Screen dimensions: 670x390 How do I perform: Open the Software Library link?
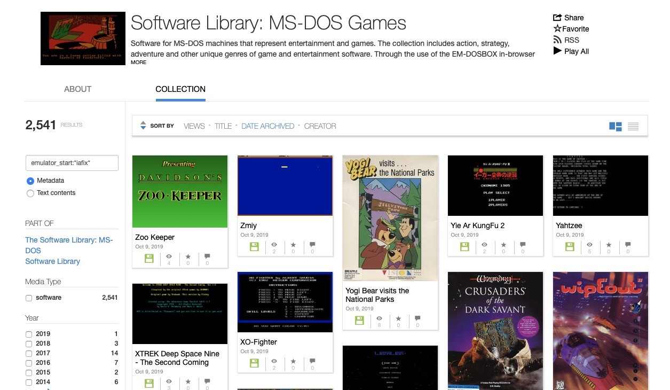tap(52, 261)
